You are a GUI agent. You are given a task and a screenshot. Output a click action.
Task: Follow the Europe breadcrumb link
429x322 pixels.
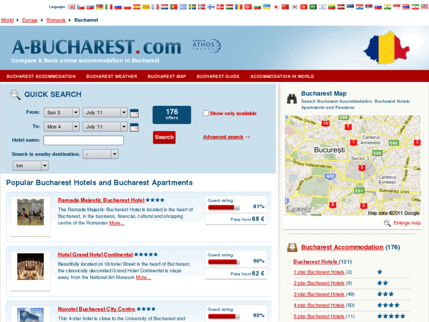30,20
